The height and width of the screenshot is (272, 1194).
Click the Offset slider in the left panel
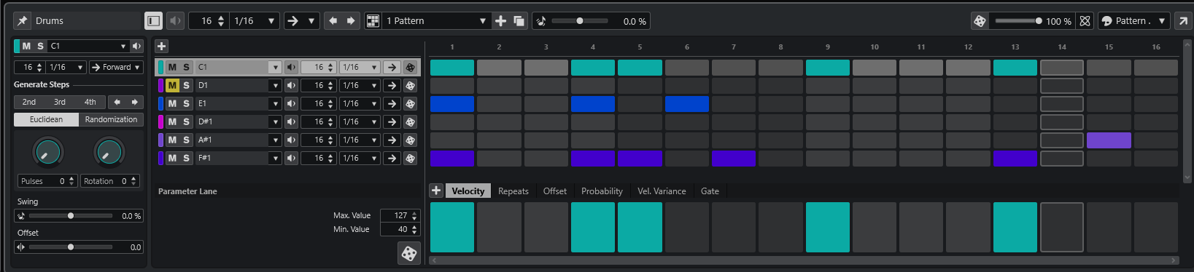click(x=71, y=247)
